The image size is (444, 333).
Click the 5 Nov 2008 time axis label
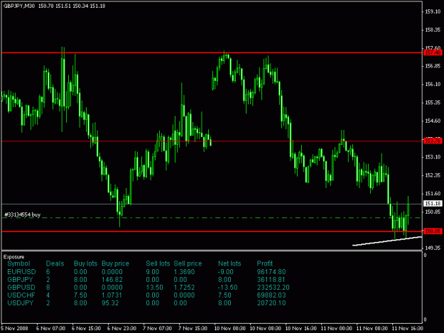tap(14, 328)
